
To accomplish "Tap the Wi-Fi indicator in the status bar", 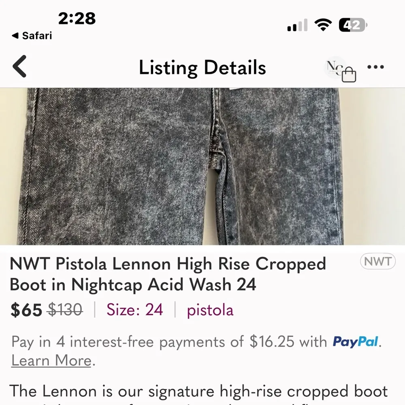I will [x=322, y=24].
